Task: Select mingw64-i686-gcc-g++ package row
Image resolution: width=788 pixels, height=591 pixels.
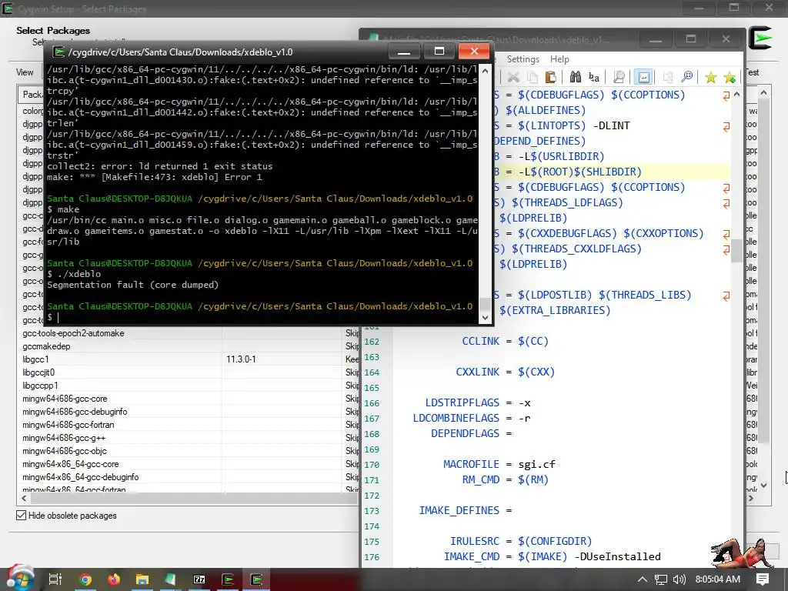Action: point(188,438)
